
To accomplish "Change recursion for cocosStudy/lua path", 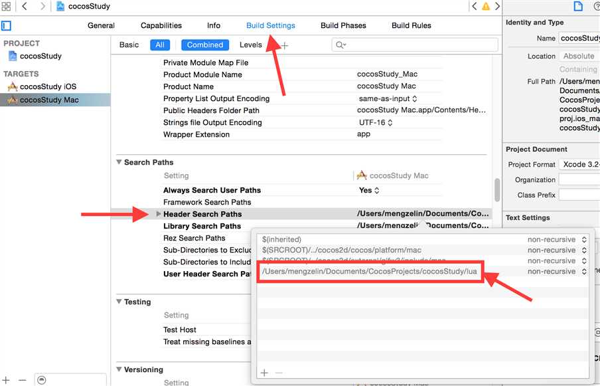I will coord(557,272).
